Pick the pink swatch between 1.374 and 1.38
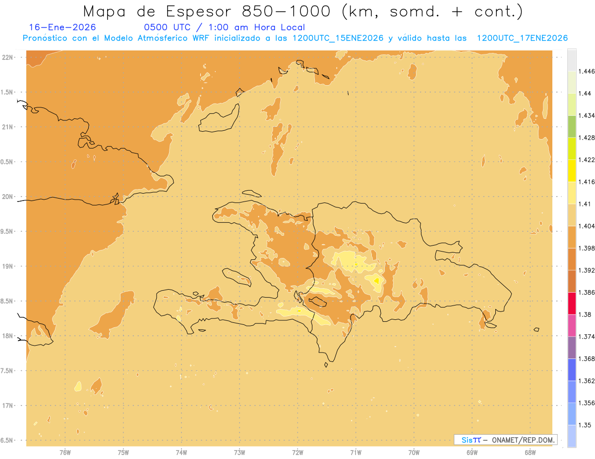595x459 pixels. click(572, 325)
